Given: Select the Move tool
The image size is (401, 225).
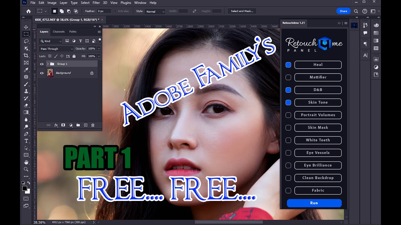Looking at the screenshot, I should [x=26, y=27].
